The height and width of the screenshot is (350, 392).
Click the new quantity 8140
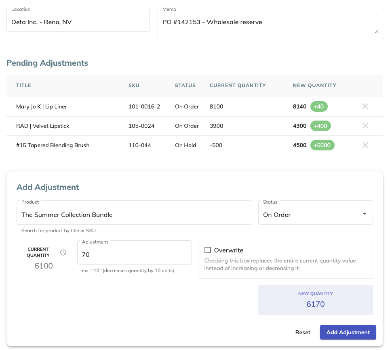(x=299, y=106)
